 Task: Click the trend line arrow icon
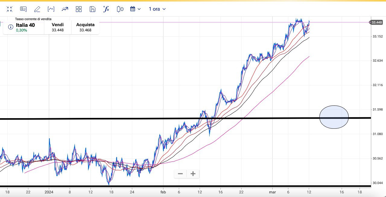pyautogui.click(x=65, y=9)
